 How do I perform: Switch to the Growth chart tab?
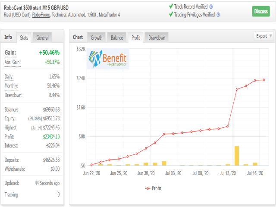click(x=97, y=38)
